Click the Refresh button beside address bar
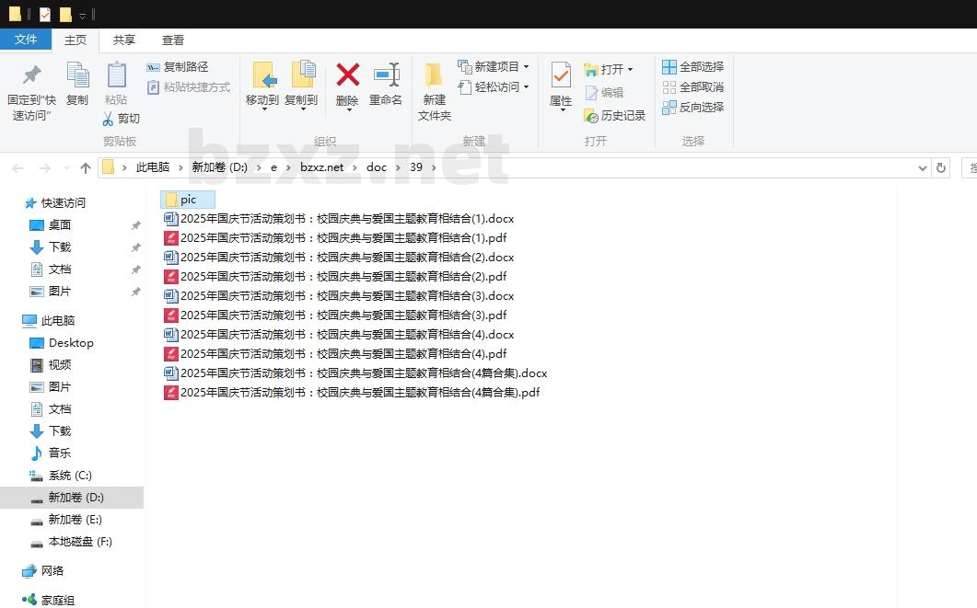Viewport: 977px width, 608px height. click(x=940, y=168)
